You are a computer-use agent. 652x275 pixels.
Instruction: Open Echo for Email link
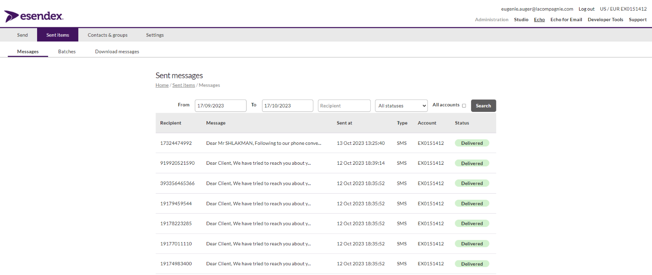click(x=566, y=20)
